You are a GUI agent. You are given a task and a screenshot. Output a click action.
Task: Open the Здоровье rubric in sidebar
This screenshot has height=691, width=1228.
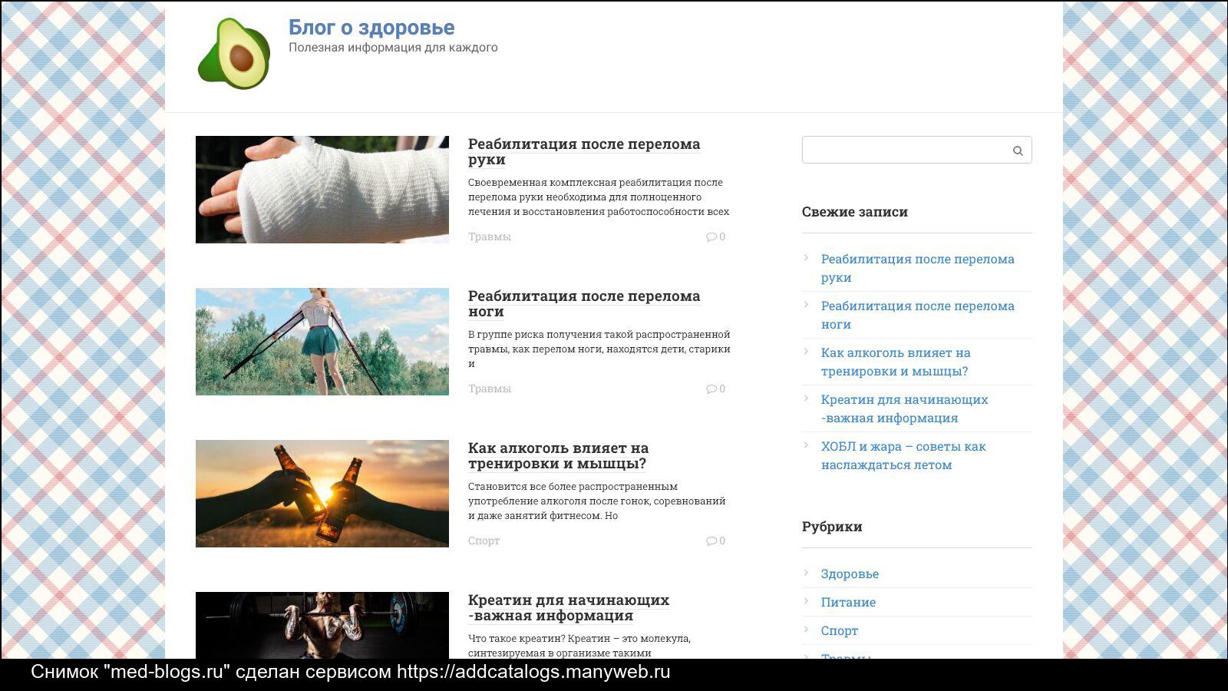(850, 574)
